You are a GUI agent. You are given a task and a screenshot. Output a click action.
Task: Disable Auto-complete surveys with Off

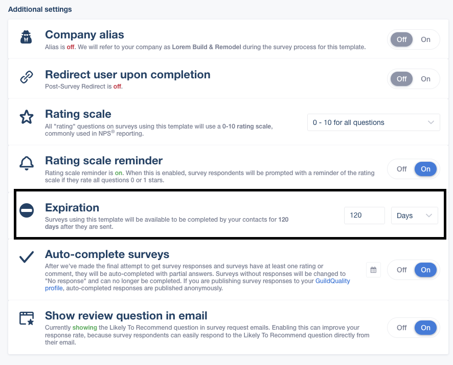(401, 270)
